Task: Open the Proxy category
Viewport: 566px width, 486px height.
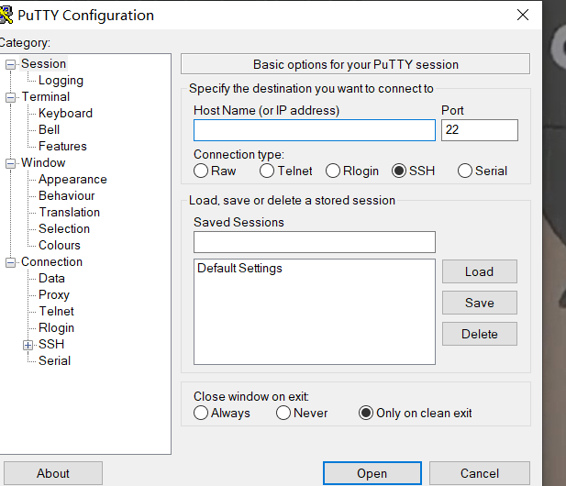Action: pyautogui.click(x=54, y=294)
